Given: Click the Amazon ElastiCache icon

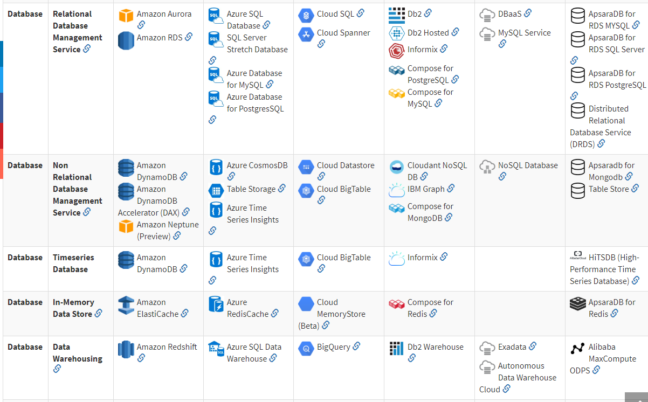Looking at the screenshot, I should 126,305.
